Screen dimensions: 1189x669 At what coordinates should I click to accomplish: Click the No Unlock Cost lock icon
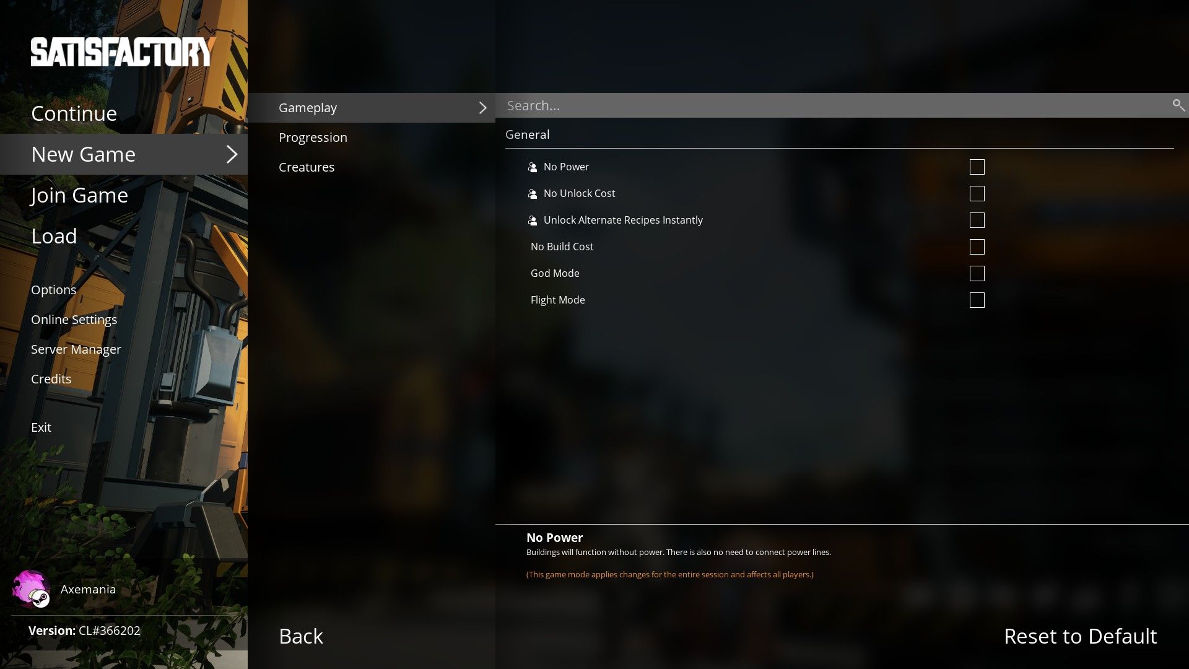pyautogui.click(x=533, y=194)
